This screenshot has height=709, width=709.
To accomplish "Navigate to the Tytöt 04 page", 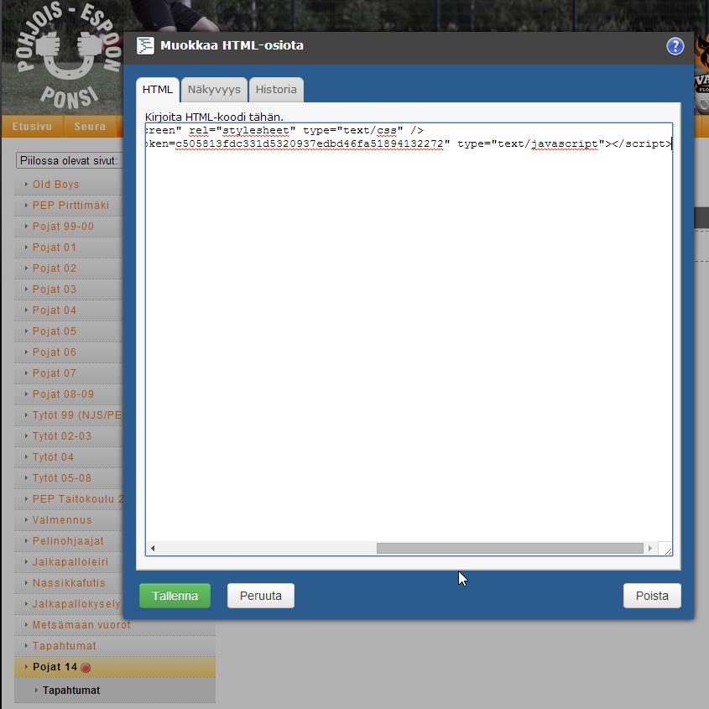I will pos(53,457).
